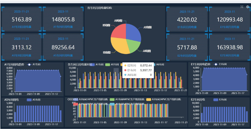Click the 5,957.77 tooltip value for E1车间
Viewport: 251px width, 129px height.
pyautogui.click(x=146, y=70)
